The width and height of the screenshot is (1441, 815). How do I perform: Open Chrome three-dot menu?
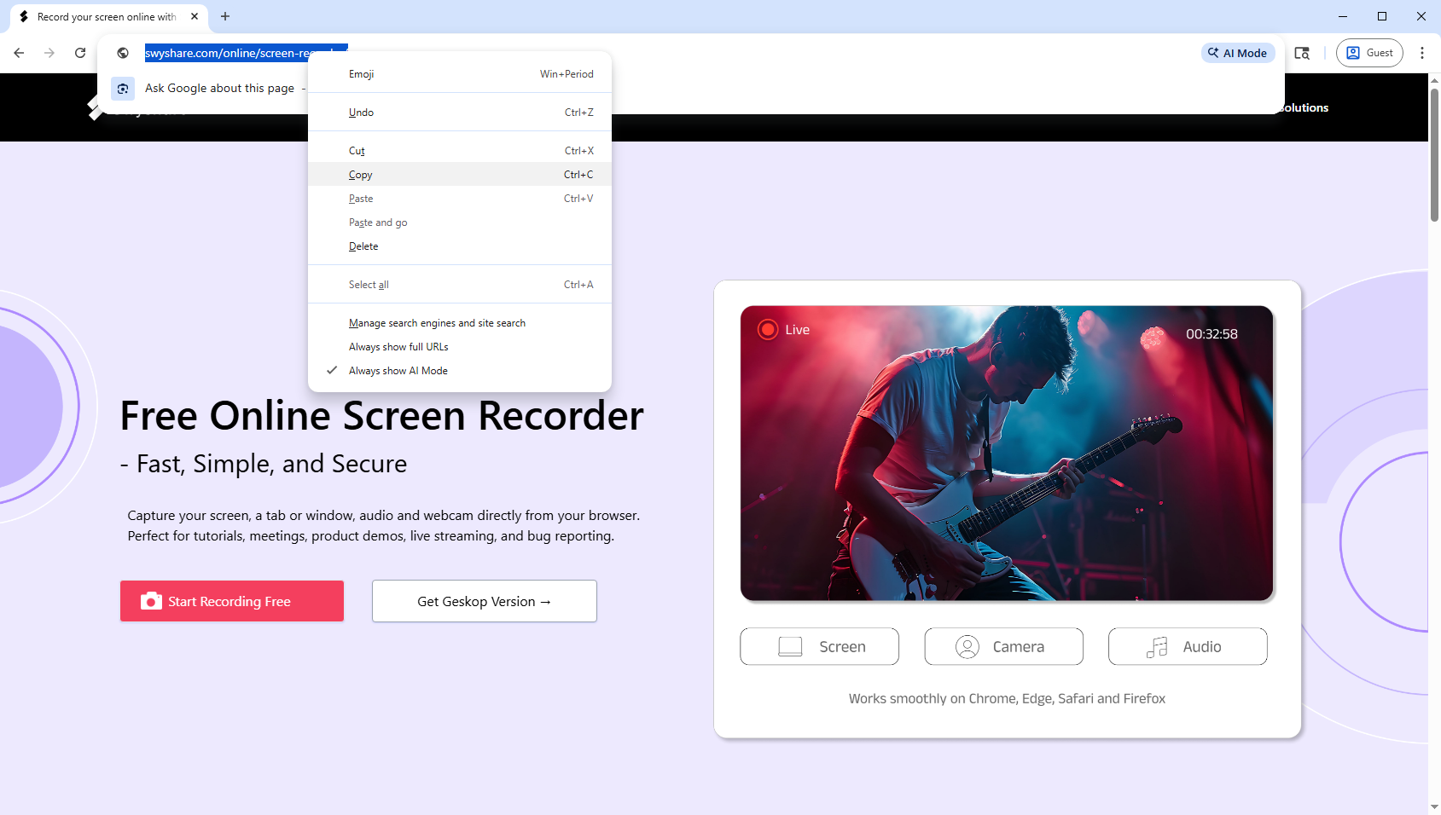[1421, 53]
